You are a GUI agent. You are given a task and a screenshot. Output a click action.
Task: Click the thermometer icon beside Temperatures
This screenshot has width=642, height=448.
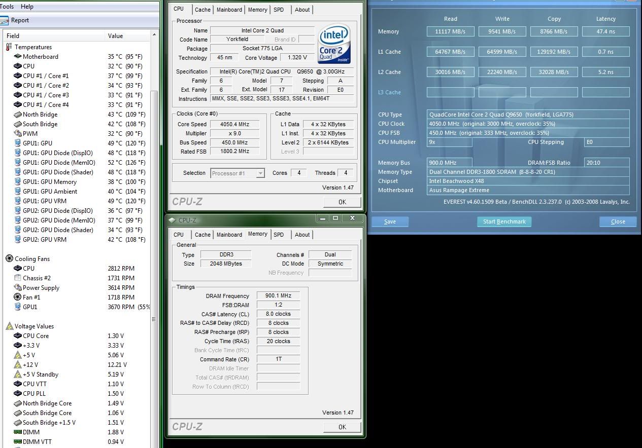[x=9, y=47]
